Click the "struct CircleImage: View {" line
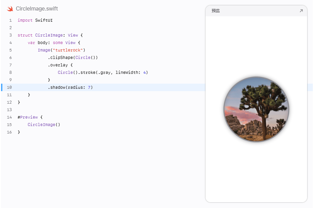 tap(50, 35)
